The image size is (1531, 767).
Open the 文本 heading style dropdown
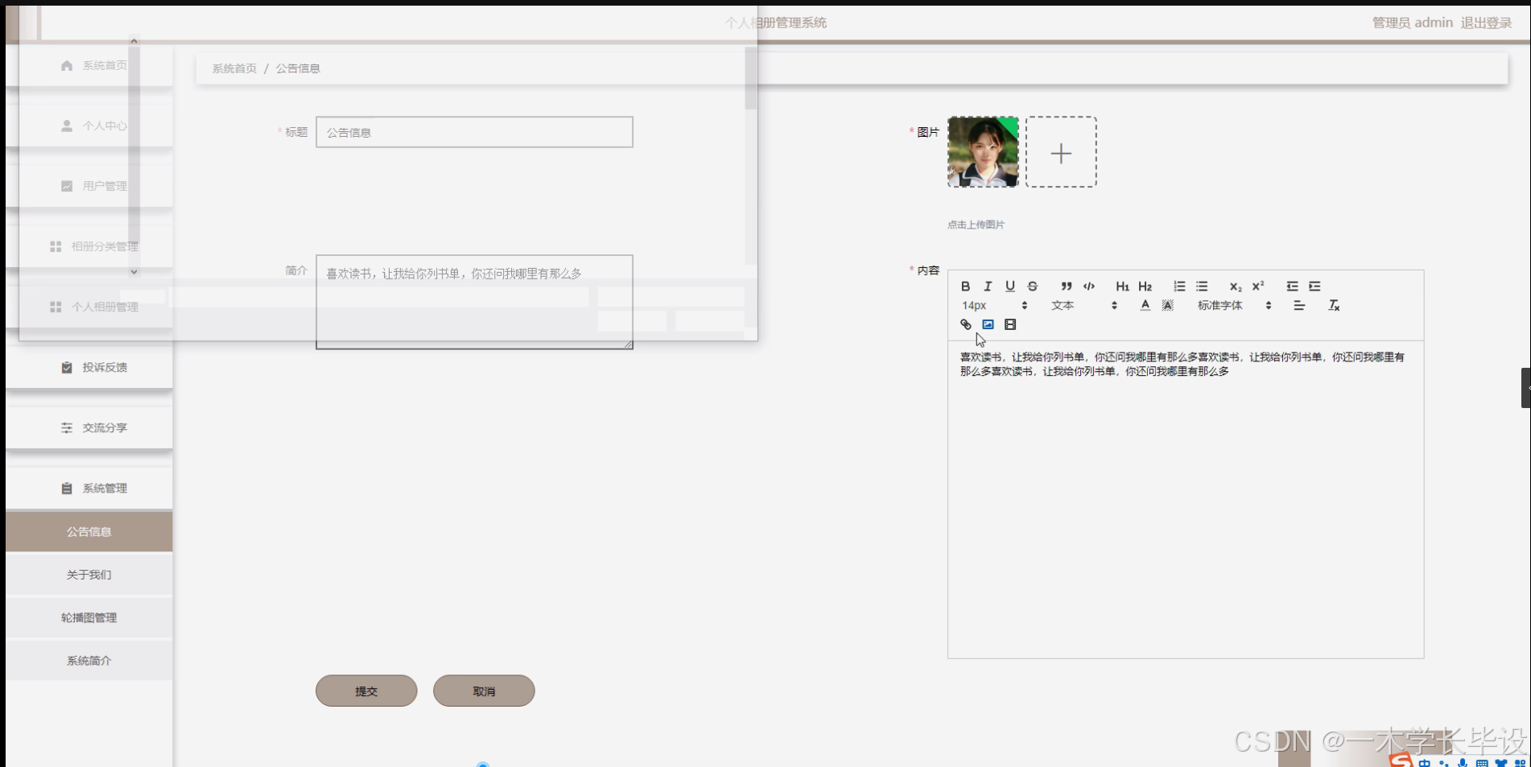[1083, 306]
